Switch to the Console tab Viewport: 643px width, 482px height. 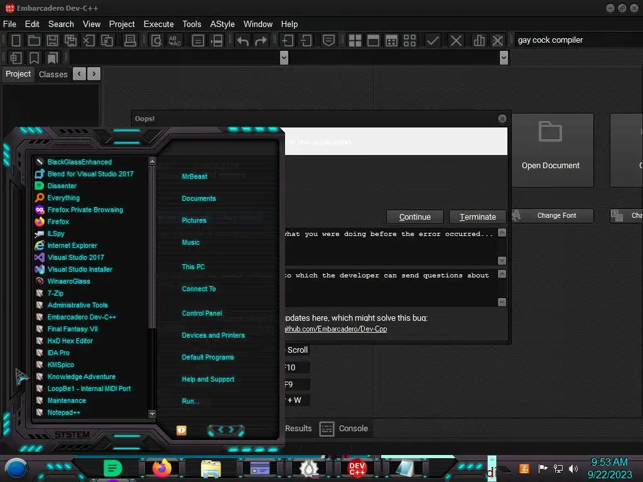pos(343,429)
